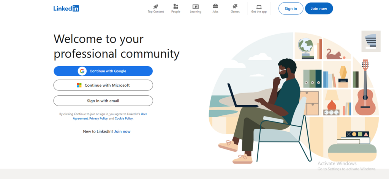Choose Sign in with email
Viewport: 389px width, 179px height.
pyautogui.click(x=103, y=101)
